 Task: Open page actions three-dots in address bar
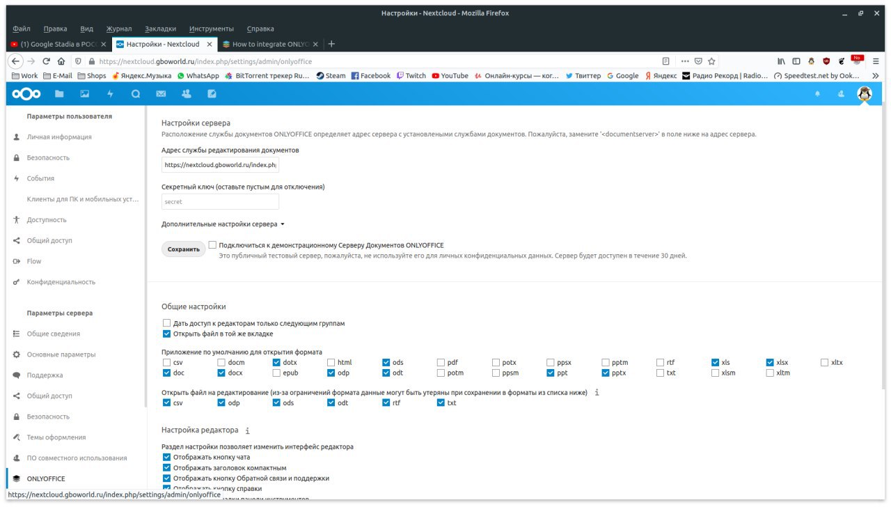[685, 61]
